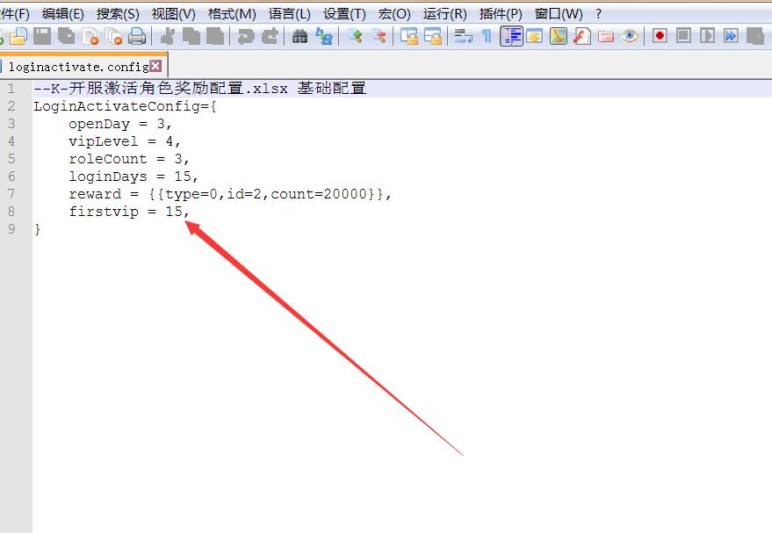Open the 格式(M) menu
This screenshot has height=533, width=772.
pos(232,14)
